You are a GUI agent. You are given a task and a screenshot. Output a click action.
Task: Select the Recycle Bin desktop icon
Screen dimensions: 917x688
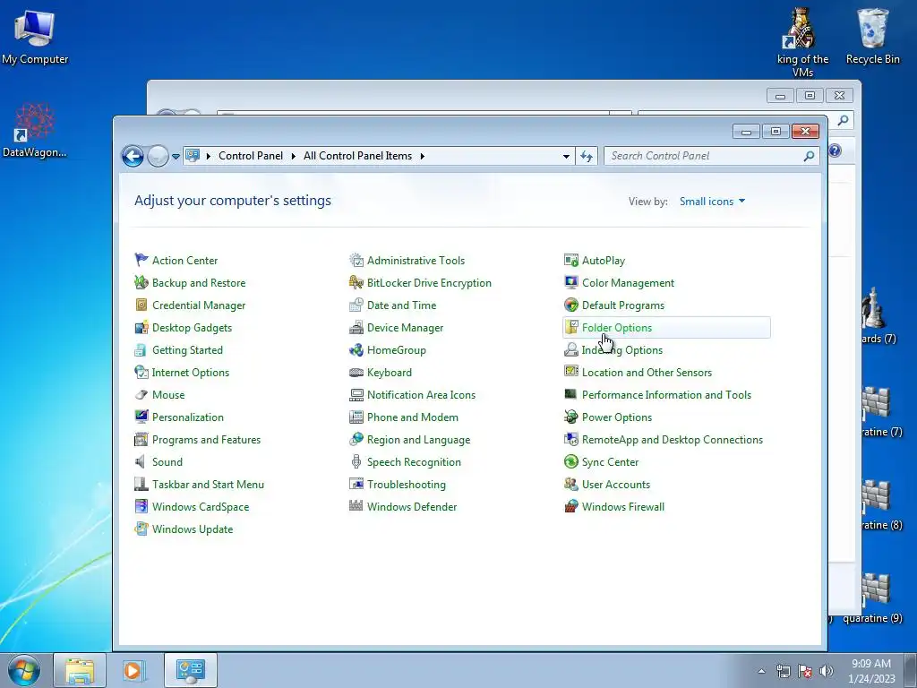[x=872, y=36]
